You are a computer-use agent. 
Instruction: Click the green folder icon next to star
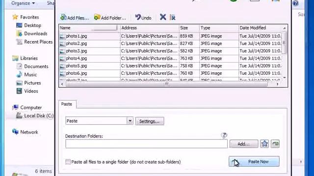click(275, 144)
